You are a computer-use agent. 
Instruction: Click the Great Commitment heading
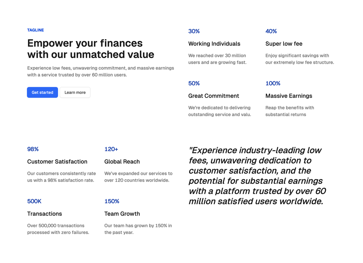(213, 96)
